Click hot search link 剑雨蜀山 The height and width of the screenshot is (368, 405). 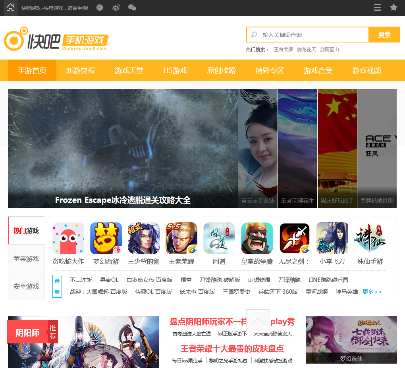329,49
